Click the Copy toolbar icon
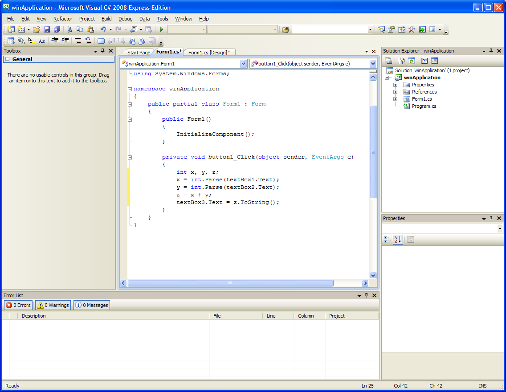Screen dimensions: 506x392 click(x=80, y=30)
